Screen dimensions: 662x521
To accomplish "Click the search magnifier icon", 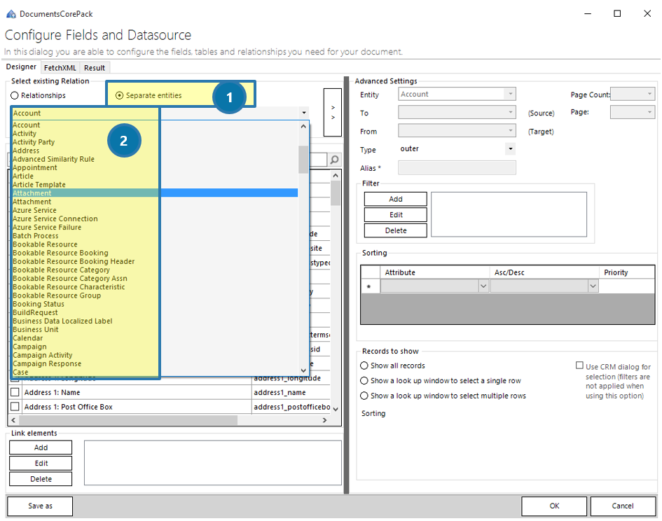I will (x=334, y=159).
